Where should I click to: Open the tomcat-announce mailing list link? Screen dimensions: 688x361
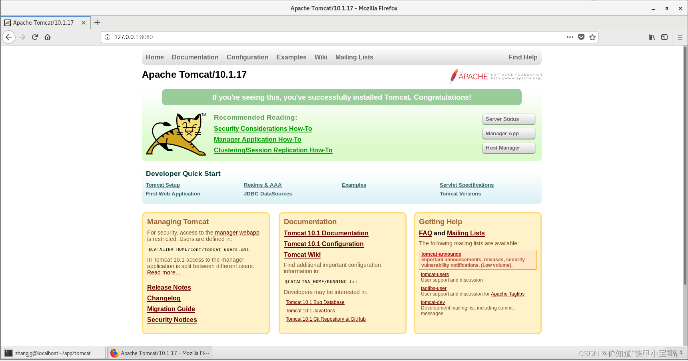pyautogui.click(x=441, y=254)
